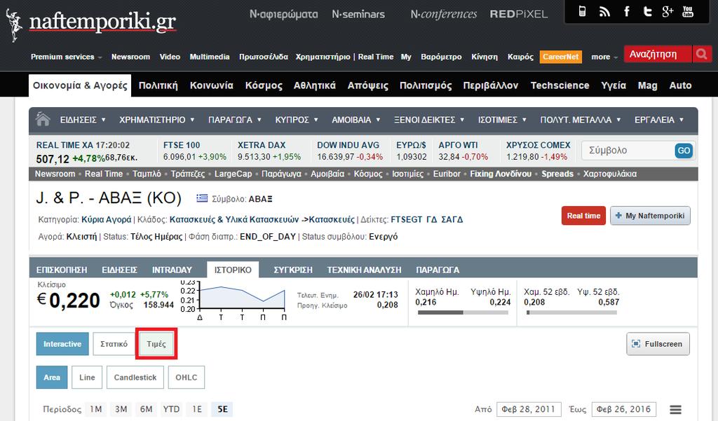Select the Τιμές view button
Screen dimensions: 718x421
(x=156, y=344)
